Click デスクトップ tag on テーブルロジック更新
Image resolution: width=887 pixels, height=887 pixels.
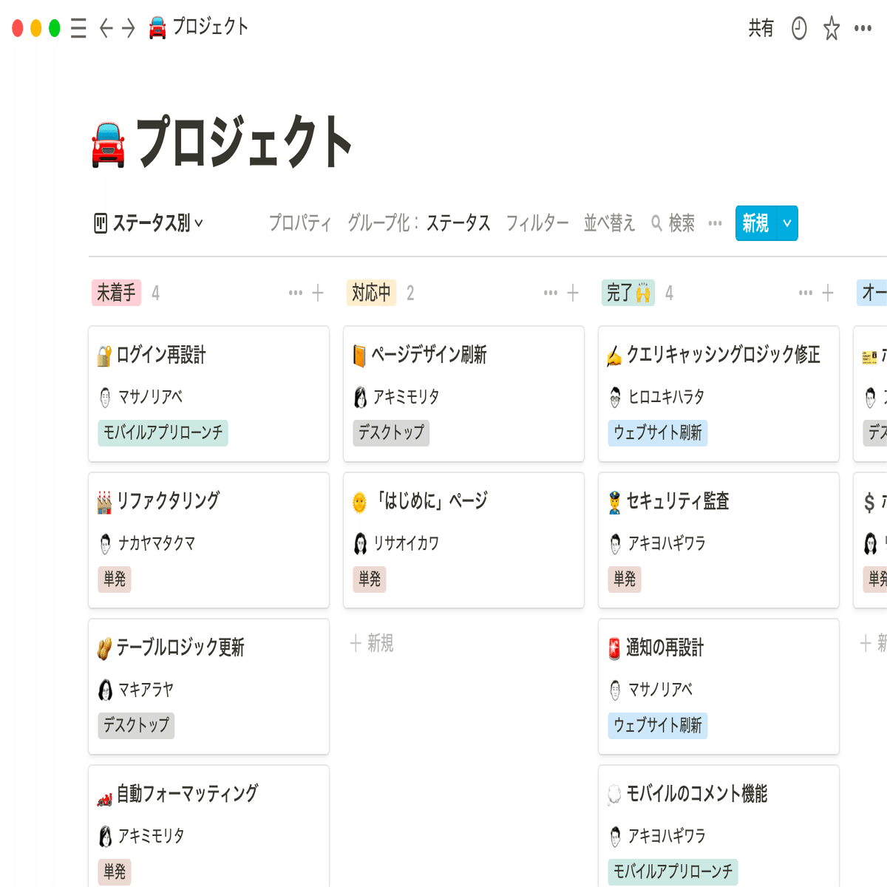point(136,725)
